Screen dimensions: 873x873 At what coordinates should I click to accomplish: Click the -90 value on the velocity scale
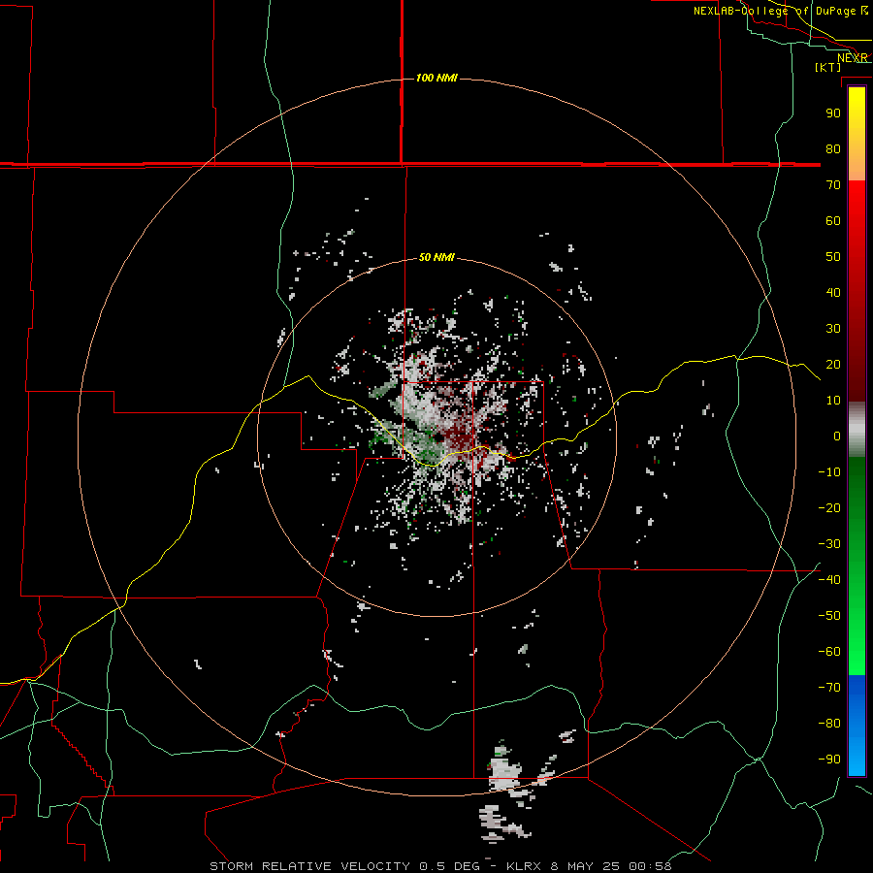[x=829, y=760]
